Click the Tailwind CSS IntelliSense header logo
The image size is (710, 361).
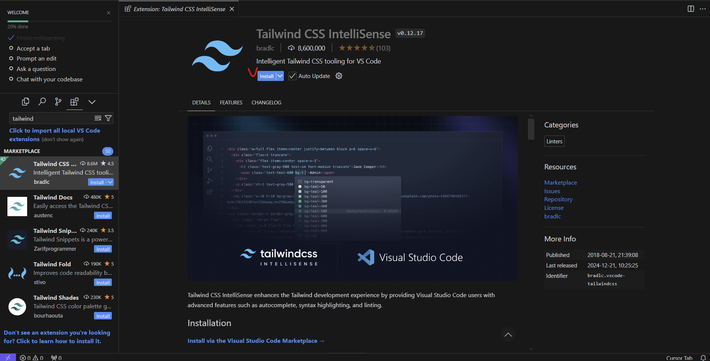[x=217, y=56]
